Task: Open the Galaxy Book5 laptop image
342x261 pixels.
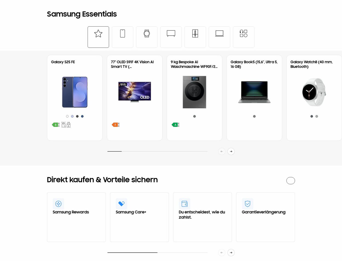Action: click(x=254, y=92)
